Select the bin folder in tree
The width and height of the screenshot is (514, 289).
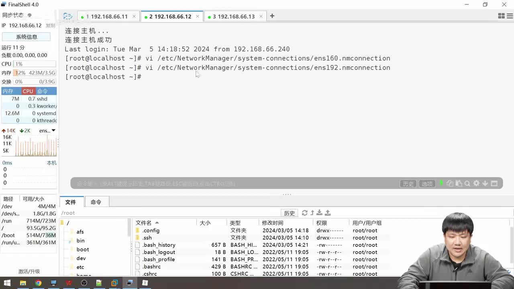point(80,240)
